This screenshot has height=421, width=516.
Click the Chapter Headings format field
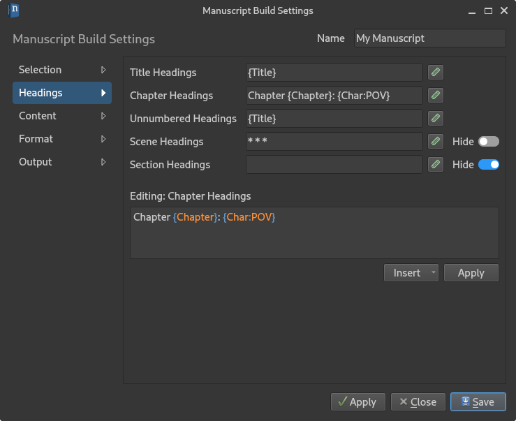click(334, 95)
